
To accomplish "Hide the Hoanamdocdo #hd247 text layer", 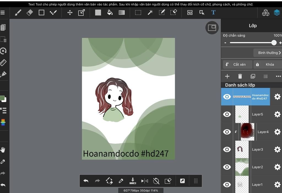I will tap(227, 97).
